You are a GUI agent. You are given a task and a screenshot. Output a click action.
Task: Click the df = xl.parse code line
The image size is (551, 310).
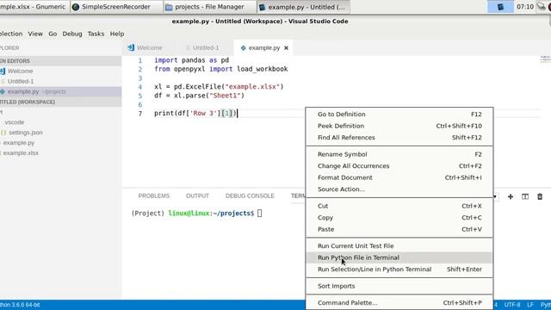point(199,96)
